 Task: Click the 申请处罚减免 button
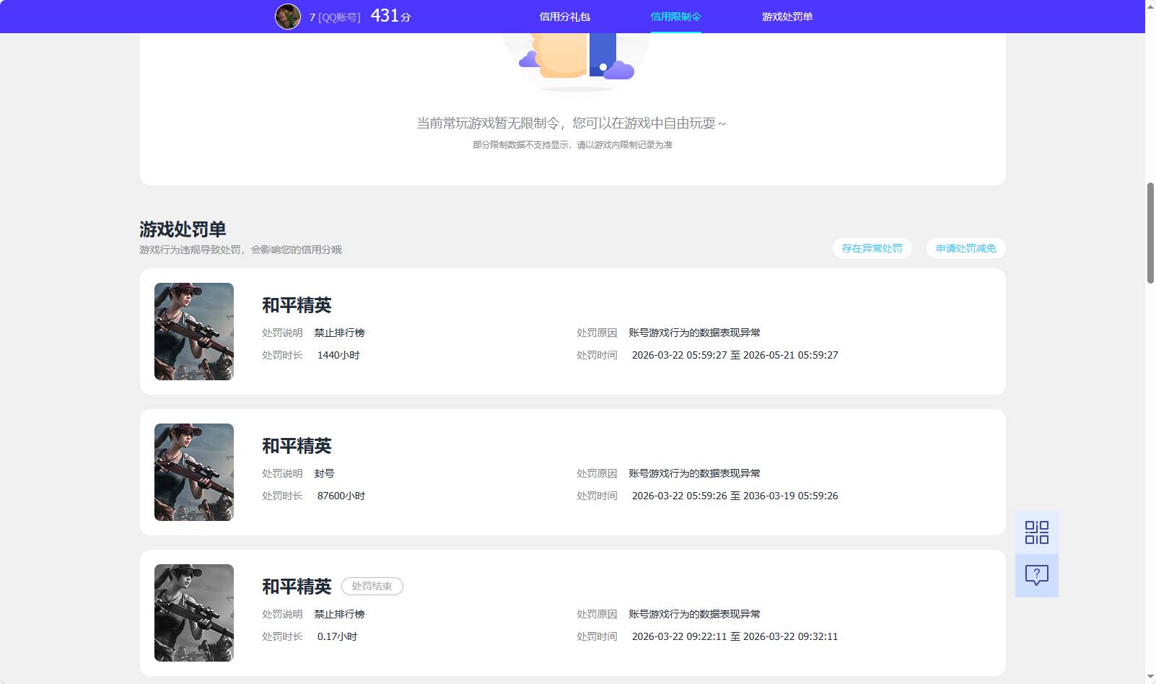(965, 248)
